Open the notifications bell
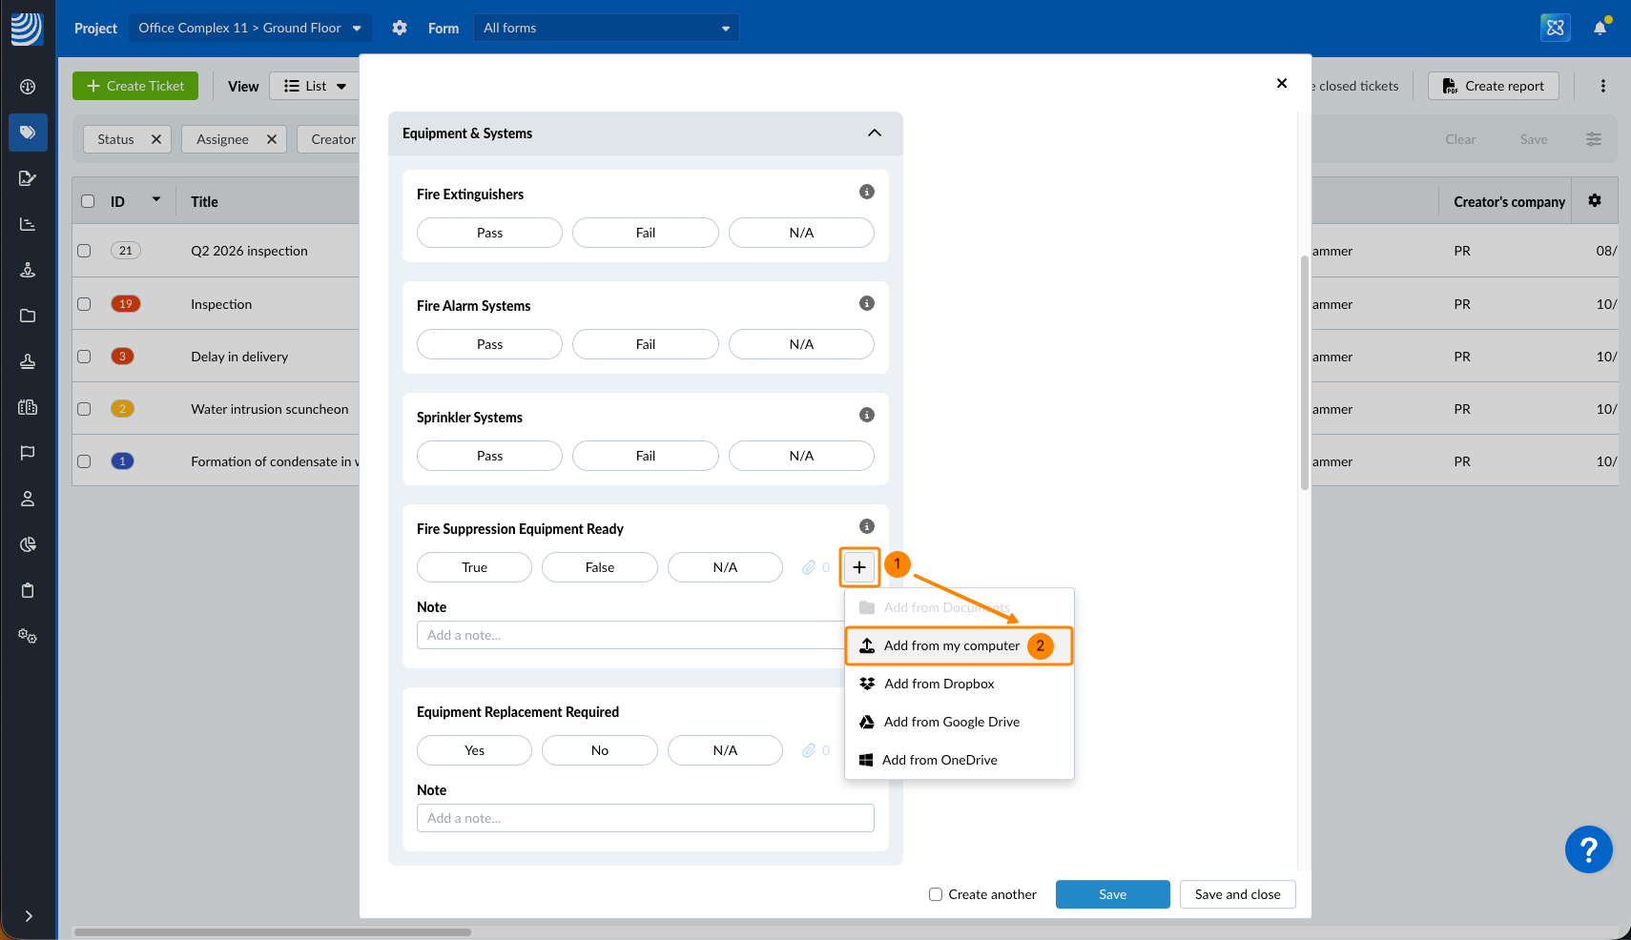The image size is (1631, 940). tap(1600, 28)
